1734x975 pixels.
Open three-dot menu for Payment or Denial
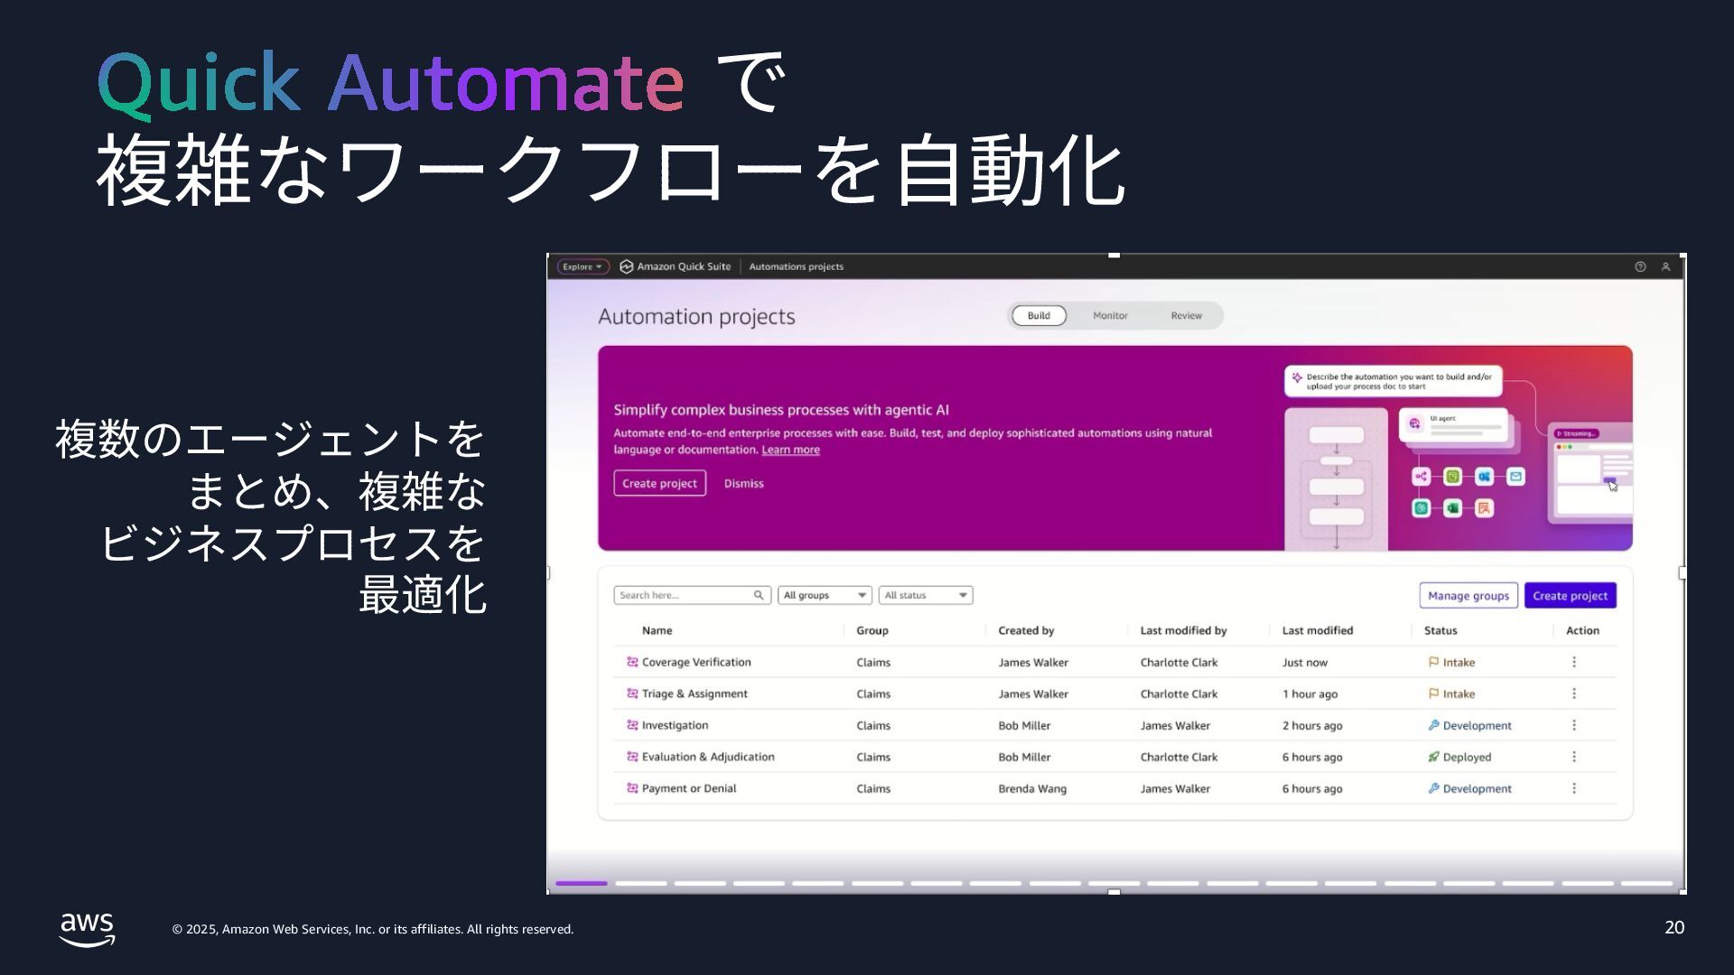[1573, 788]
